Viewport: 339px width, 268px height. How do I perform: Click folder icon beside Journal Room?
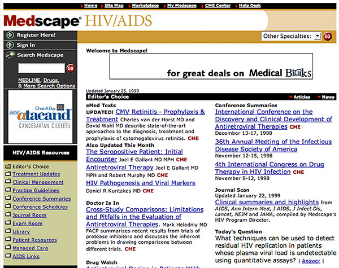coord(8,214)
